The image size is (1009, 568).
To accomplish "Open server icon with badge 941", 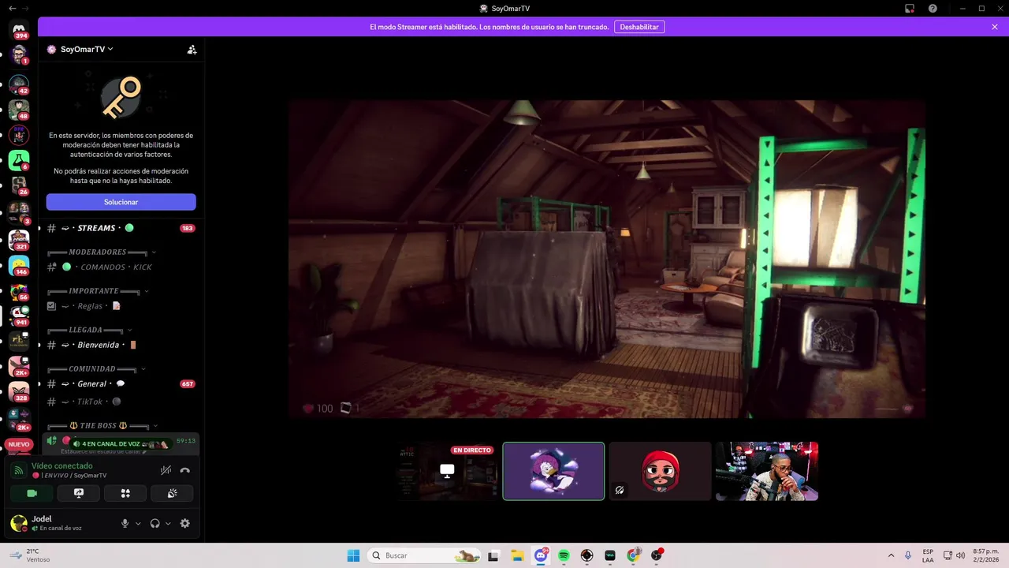I will pos(19,316).
